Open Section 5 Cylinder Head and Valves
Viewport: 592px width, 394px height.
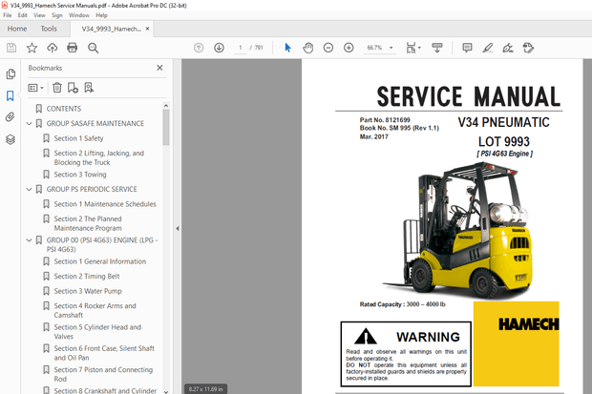[x=97, y=332]
